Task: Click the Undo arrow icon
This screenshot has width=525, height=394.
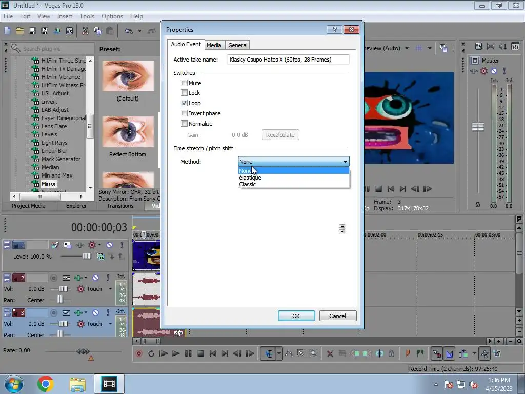Action: [129, 31]
